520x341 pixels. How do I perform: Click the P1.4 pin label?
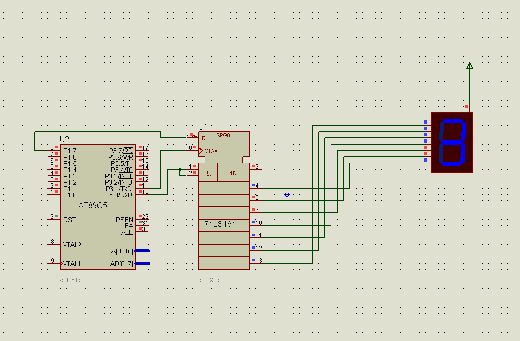pos(70,170)
